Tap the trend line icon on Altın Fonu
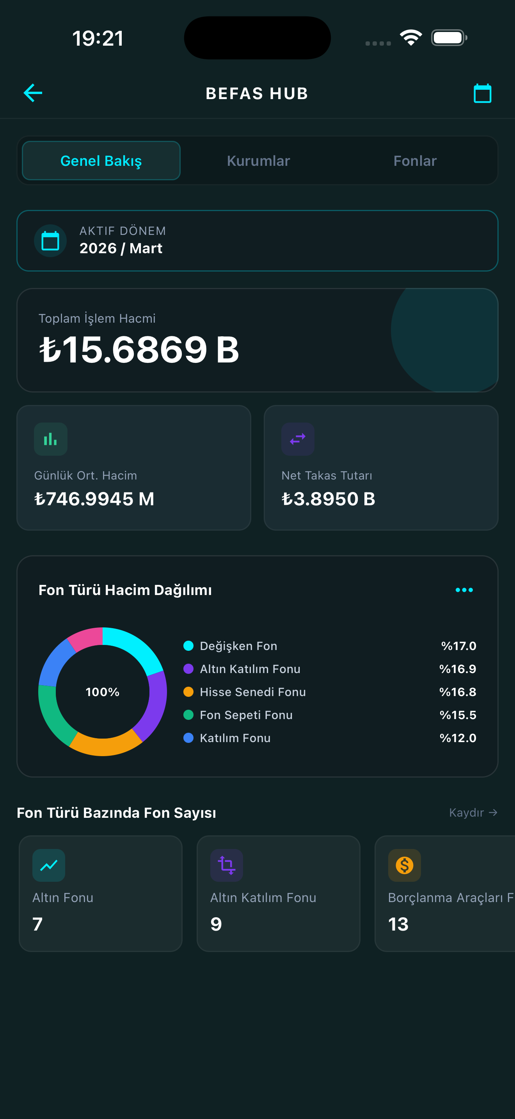Image resolution: width=515 pixels, height=1119 pixels. tap(49, 865)
